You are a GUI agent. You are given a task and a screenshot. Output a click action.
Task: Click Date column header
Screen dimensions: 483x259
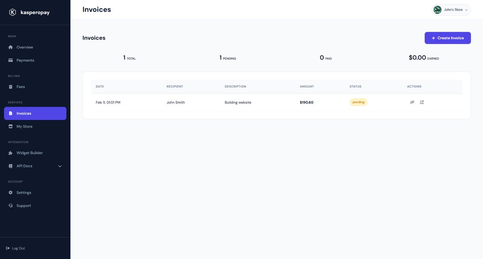[100, 86]
